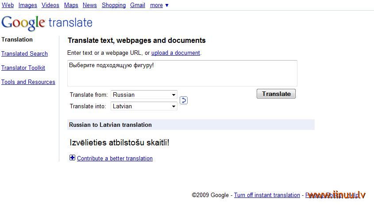Click inside the Russian source text box
The height and width of the screenshot is (209, 374).
click(182, 73)
